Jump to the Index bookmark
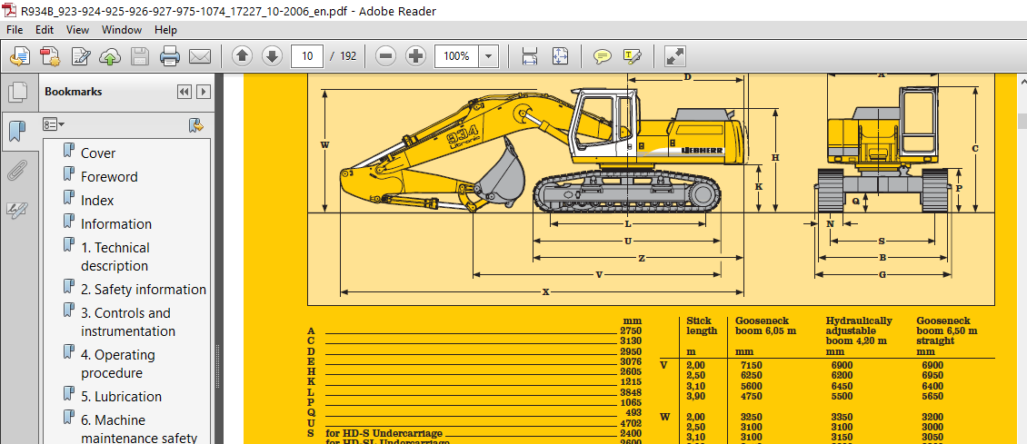 coord(97,200)
